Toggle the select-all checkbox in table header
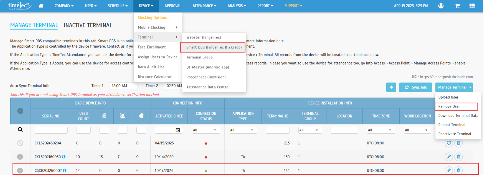Image resolution: width=484 pixels, height=175 pixels. (20, 111)
